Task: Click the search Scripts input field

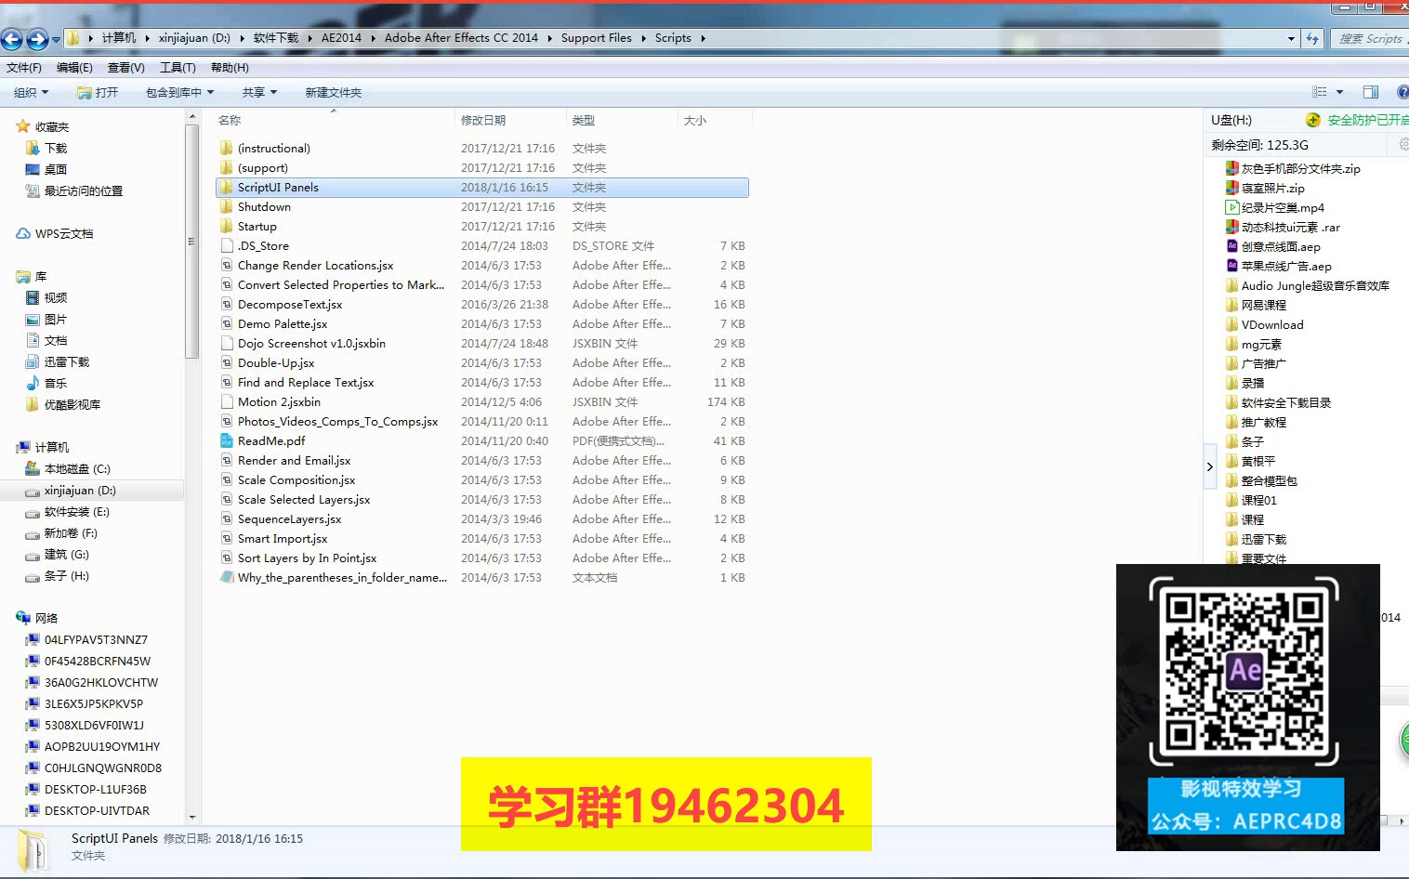Action: pos(1372,39)
